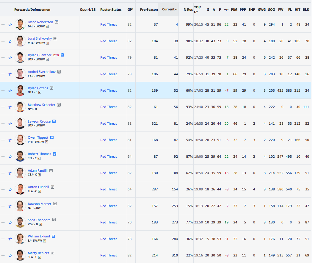Open notes icon next to Matty Beniers

point(52,253)
